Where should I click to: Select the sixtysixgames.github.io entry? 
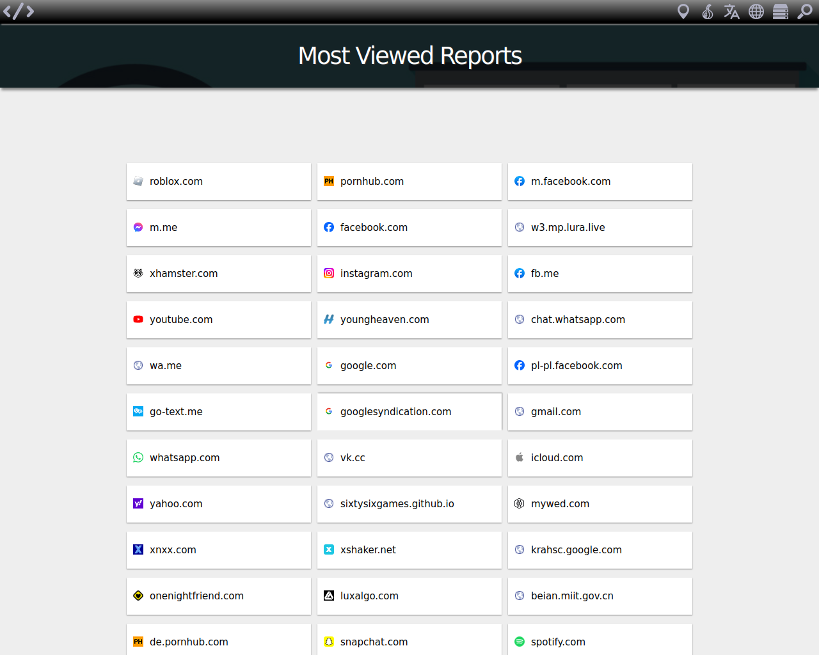coord(409,504)
